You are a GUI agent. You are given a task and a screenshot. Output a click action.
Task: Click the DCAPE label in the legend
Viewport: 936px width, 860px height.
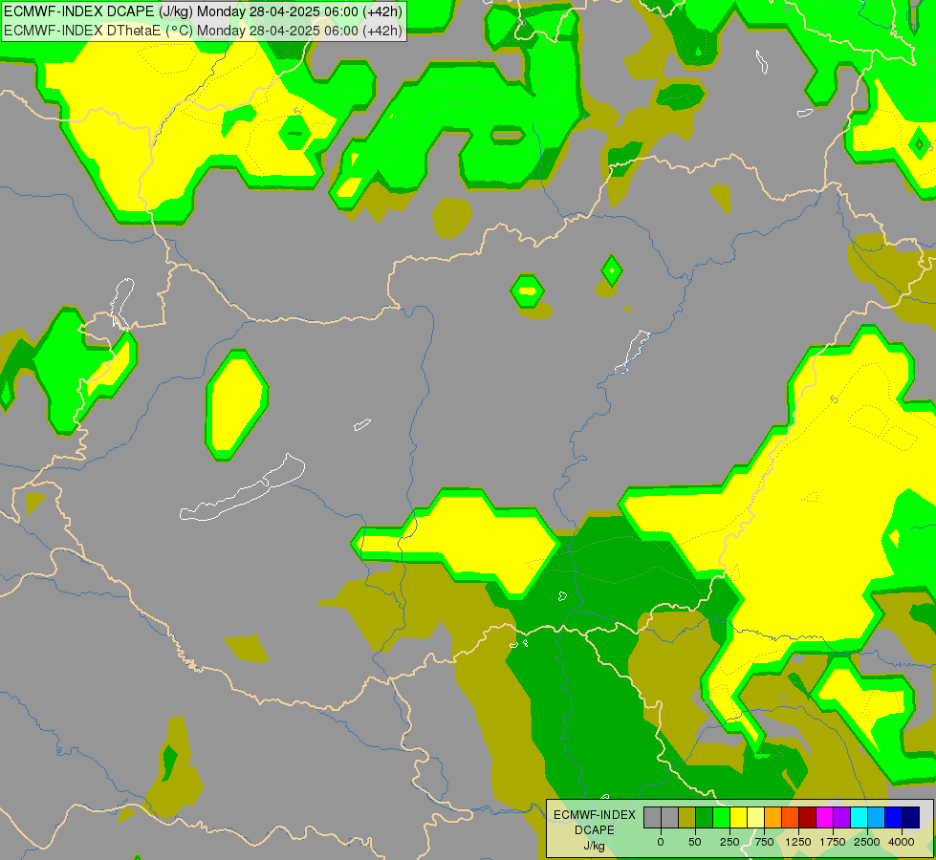(595, 830)
